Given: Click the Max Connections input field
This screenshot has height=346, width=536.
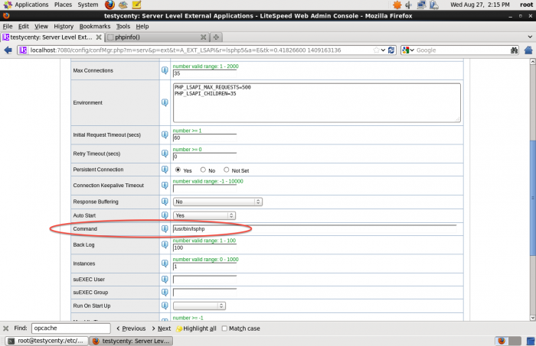Looking at the screenshot, I should (204, 73).
